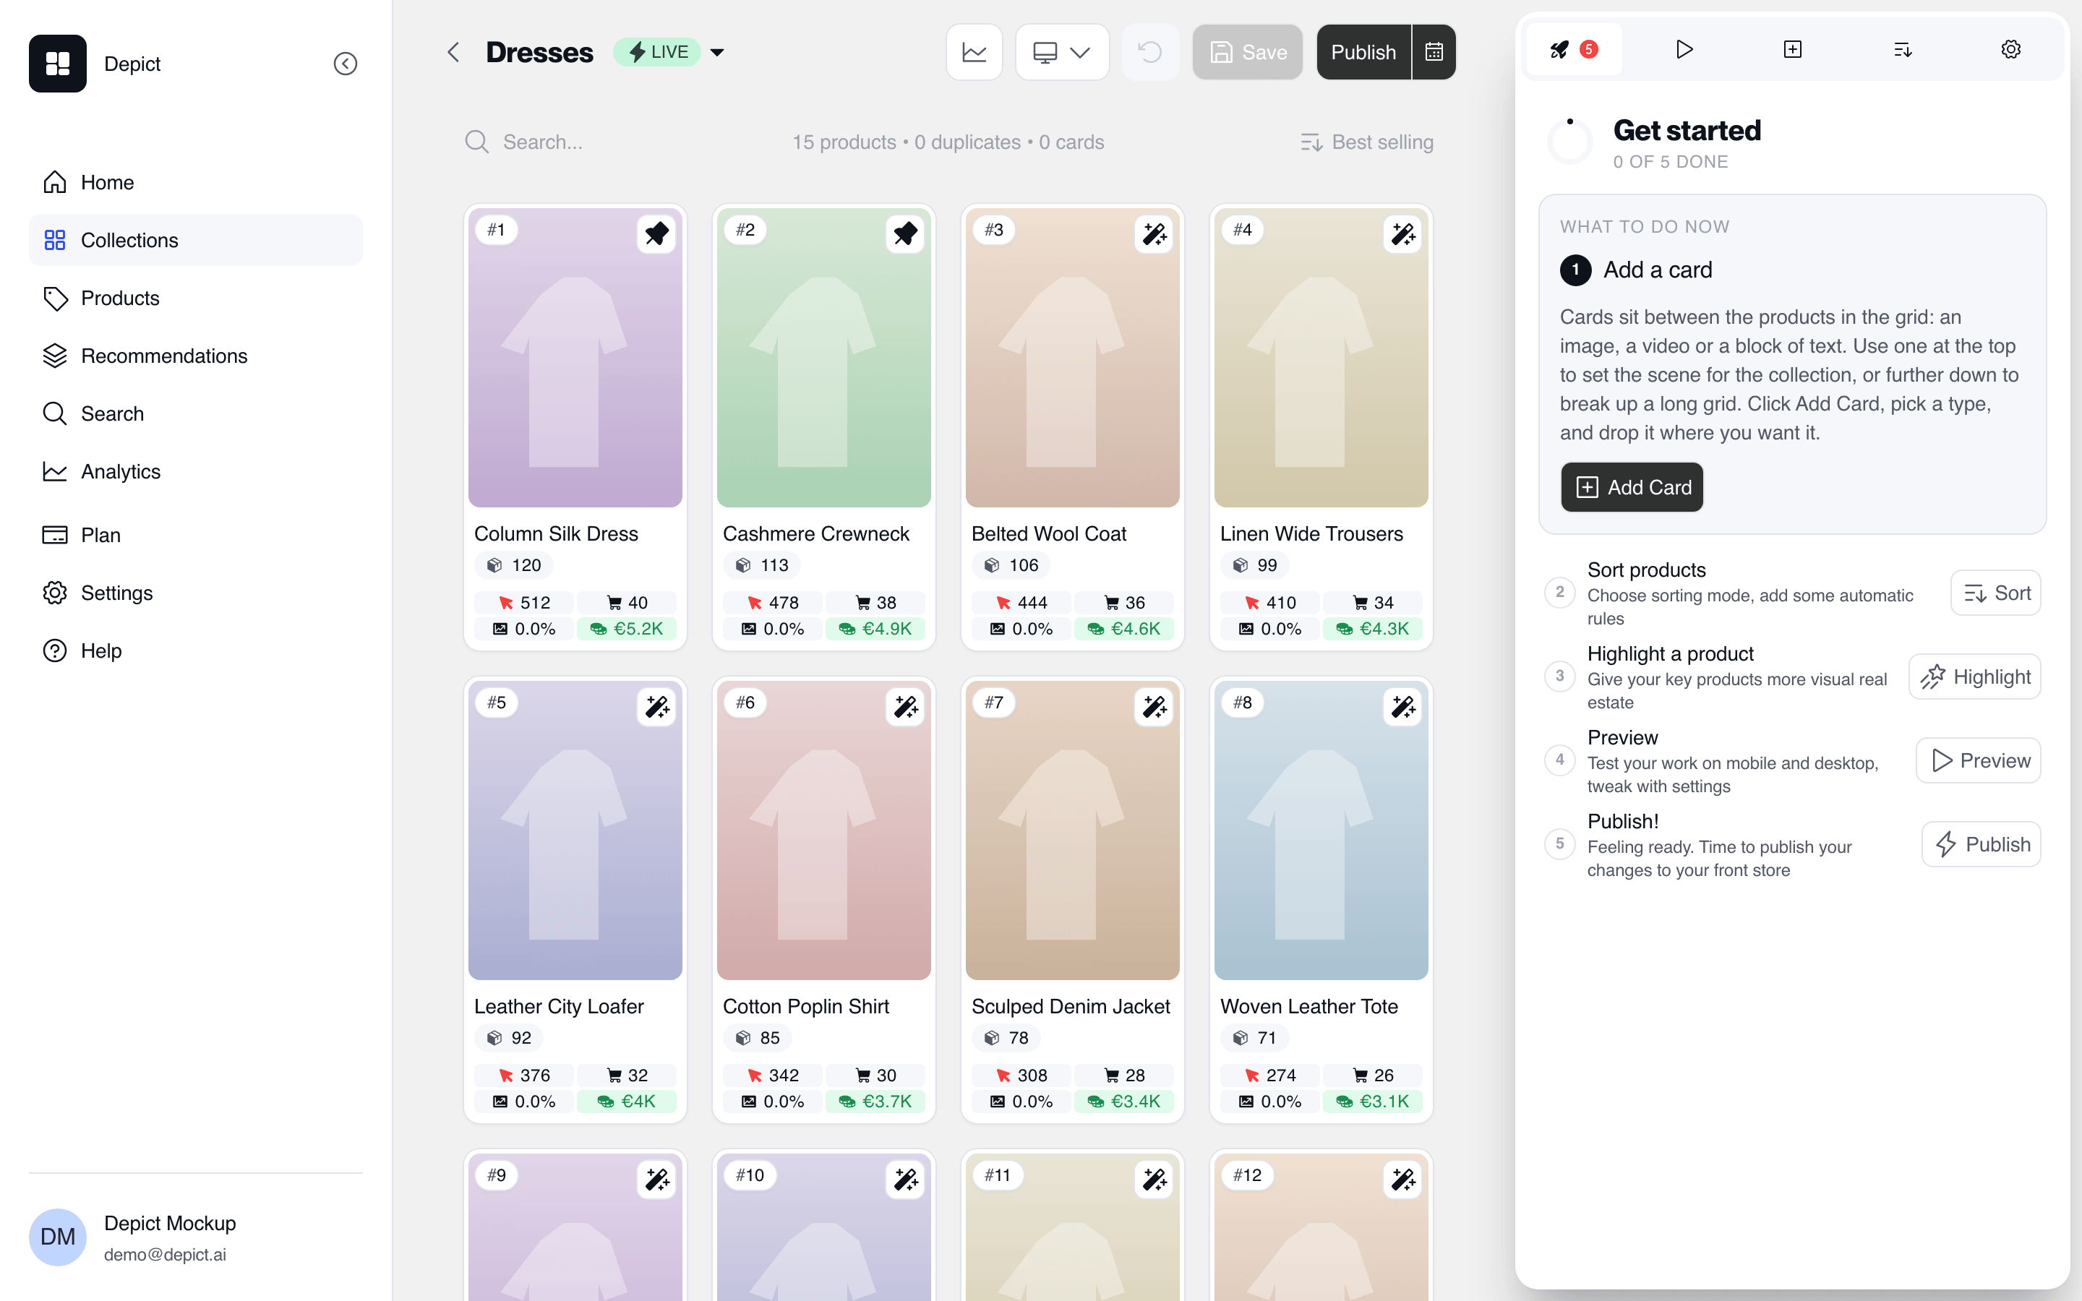Viewport: 2082px width, 1301px height.
Task: Open Products in the sidebar
Action: point(195,298)
